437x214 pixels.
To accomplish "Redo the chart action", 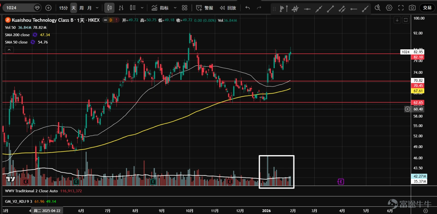I will pyautogui.click(x=259, y=8).
